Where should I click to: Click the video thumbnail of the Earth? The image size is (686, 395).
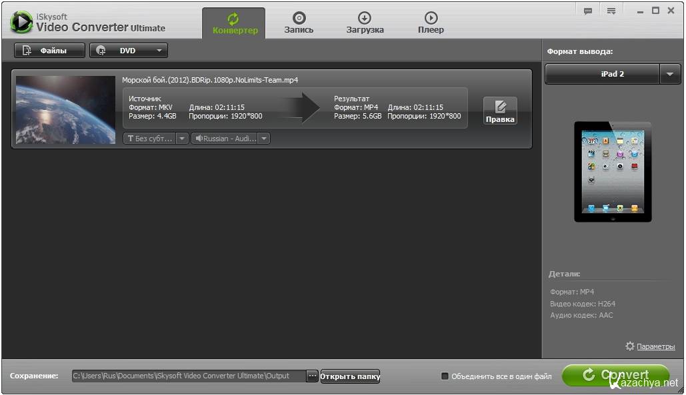(65, 110)
